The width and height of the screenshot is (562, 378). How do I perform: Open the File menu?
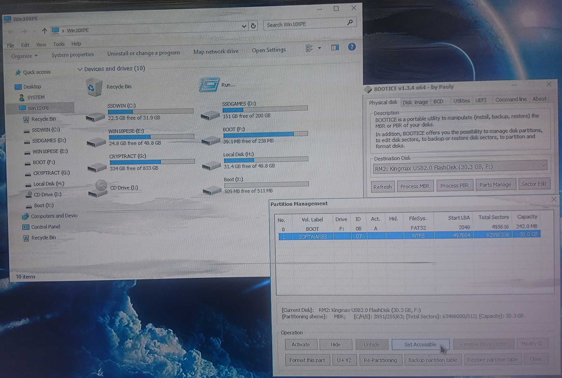click(x=10, y=45)
